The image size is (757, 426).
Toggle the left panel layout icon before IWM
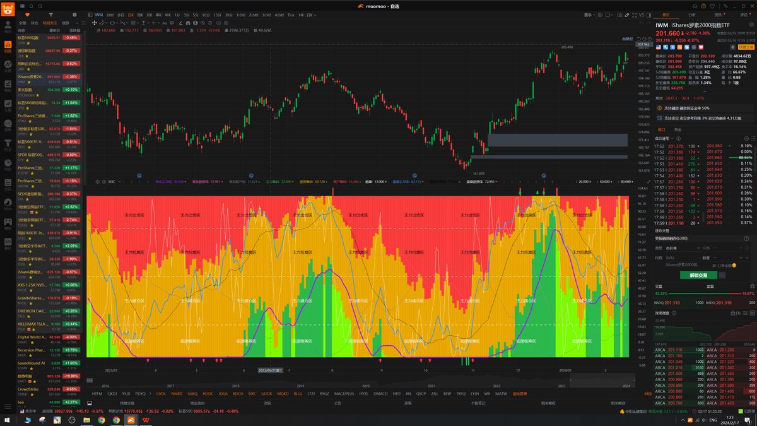tap(89, 14)
